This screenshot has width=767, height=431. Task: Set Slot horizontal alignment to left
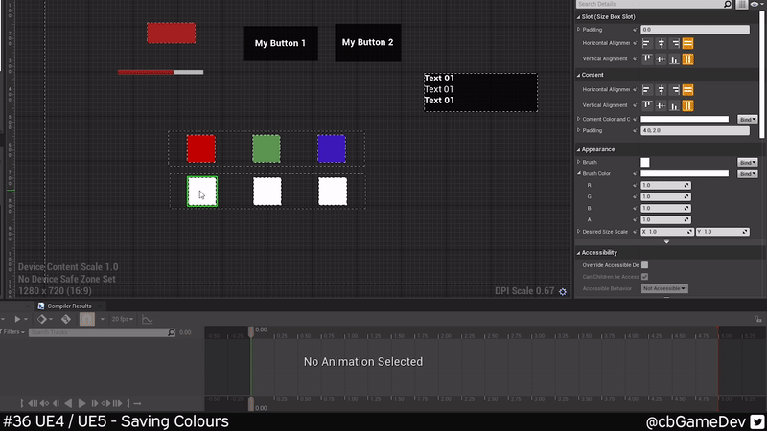coord(647,43)
